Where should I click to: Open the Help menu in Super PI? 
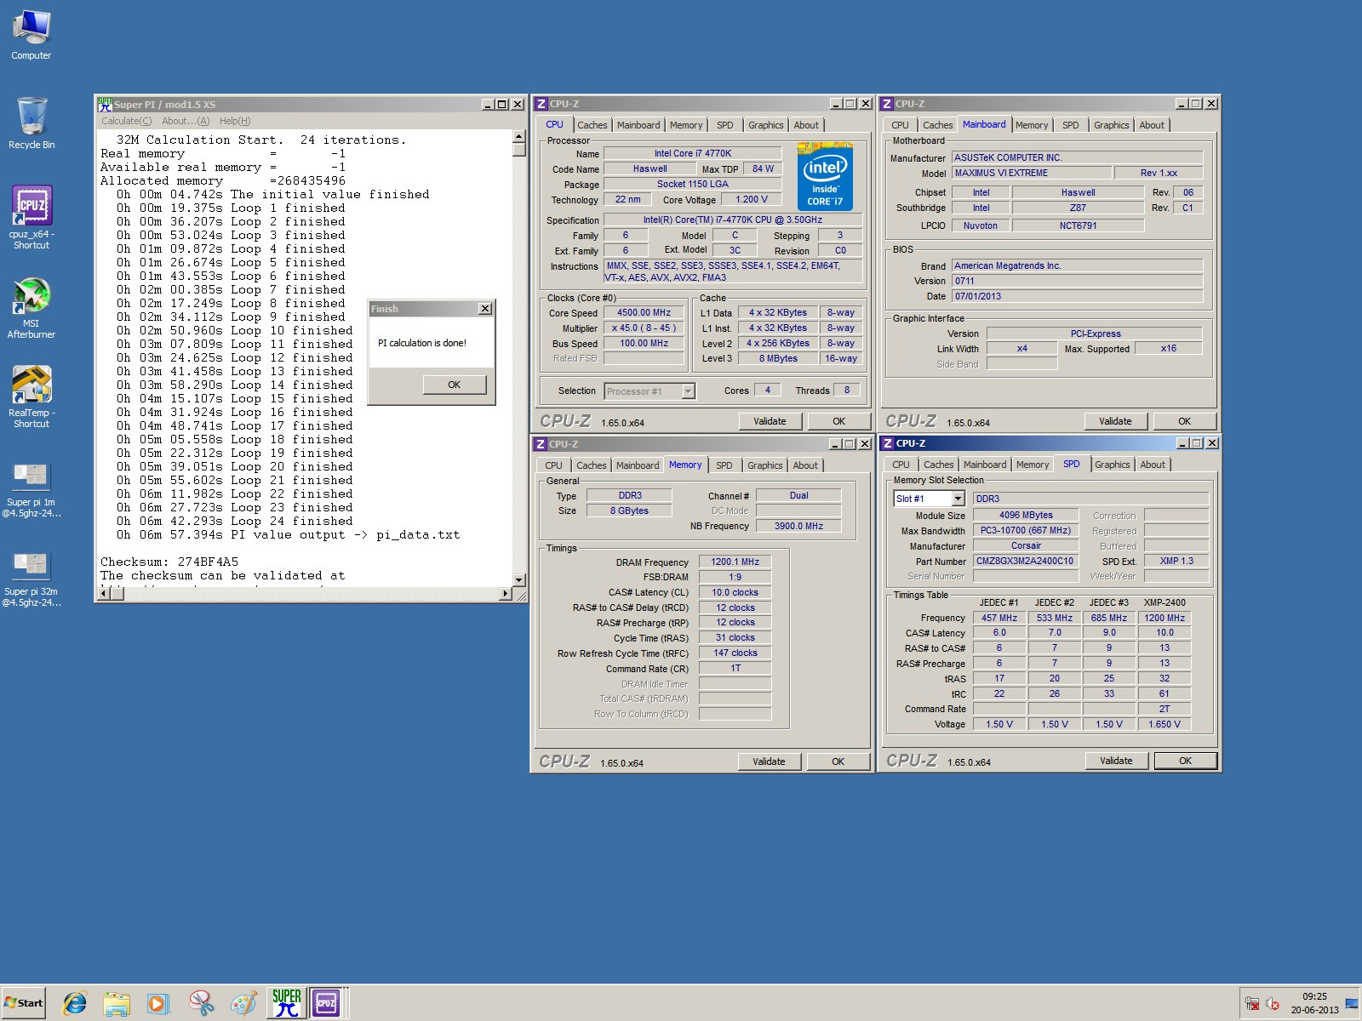point(235,121)
